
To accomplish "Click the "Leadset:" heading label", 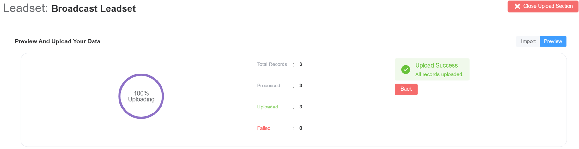I will coord(25,8).
